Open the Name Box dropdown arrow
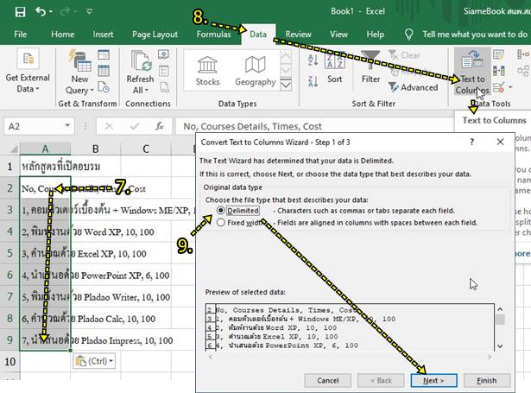531x393 pixels. click(67, 126)
